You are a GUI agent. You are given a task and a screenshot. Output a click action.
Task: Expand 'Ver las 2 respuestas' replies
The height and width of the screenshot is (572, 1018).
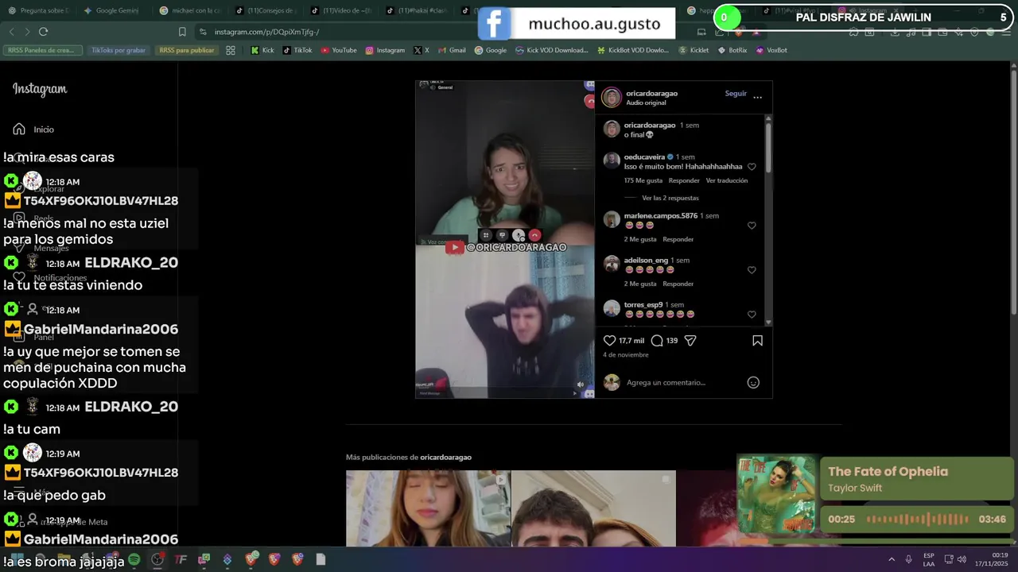(x=670, y=198)
